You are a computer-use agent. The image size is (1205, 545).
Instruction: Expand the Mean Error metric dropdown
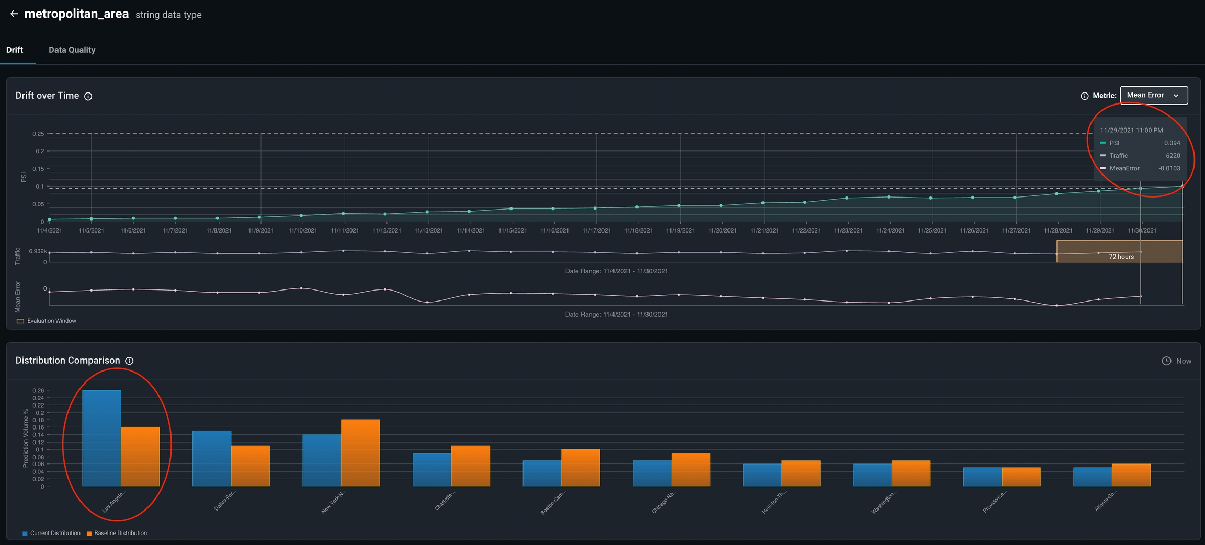pyautogui.click(x=1154, y=95)
